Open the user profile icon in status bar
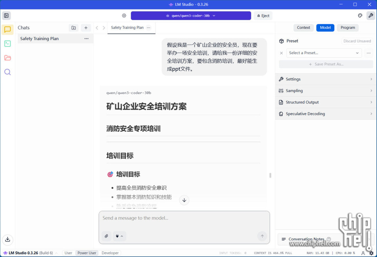 tap(363, 253)
